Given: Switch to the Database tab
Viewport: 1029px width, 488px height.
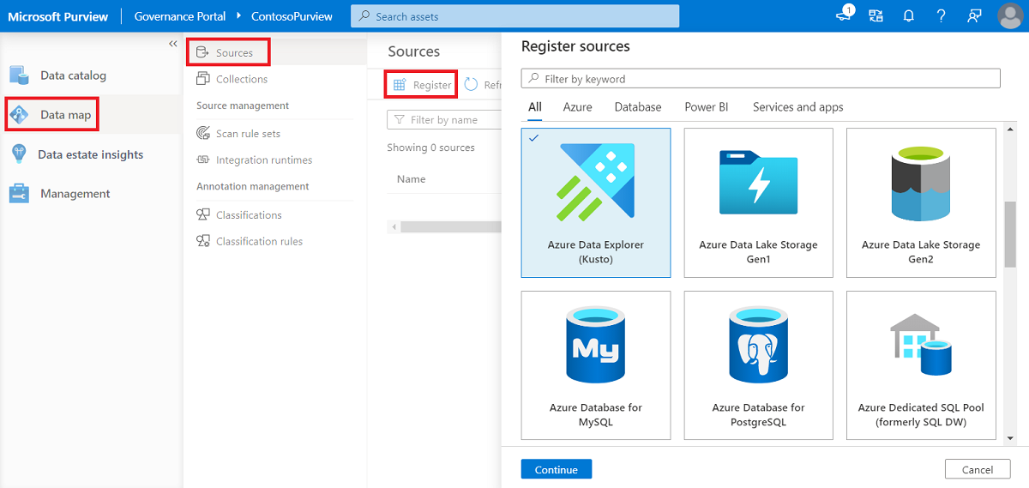Looking at the screenshot, I should pos(638,107).
